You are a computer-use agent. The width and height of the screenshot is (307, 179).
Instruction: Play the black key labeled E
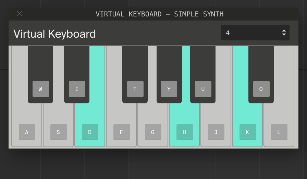77,74
